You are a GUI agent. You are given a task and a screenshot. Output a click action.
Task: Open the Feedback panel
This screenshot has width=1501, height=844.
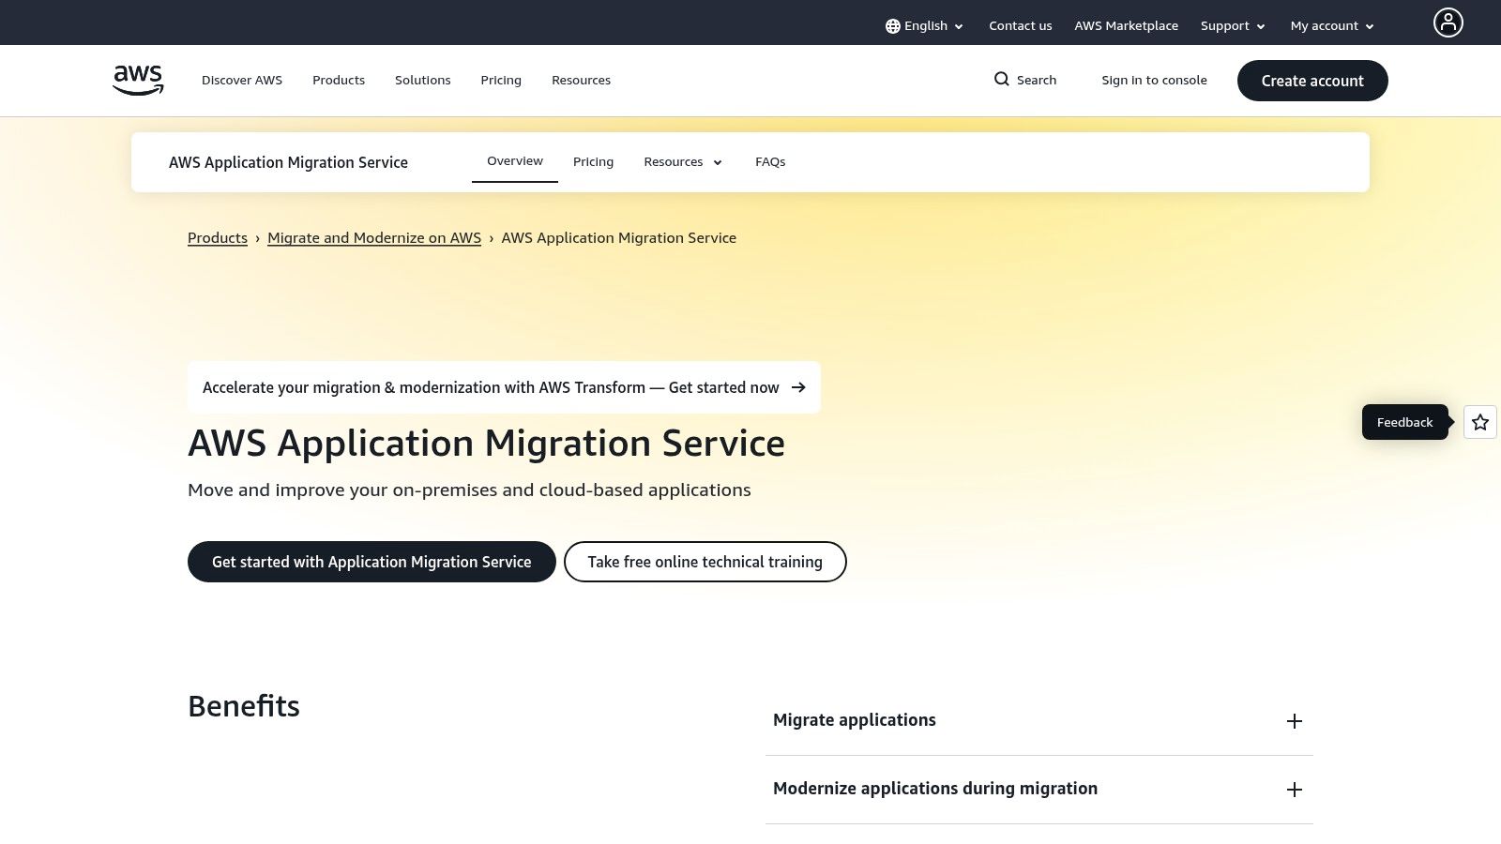point(1404,422)
